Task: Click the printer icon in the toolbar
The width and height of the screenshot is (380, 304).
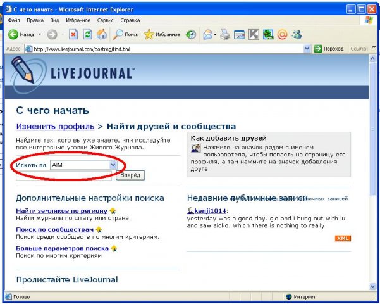Action: pyautogui.click(x=224, y=34)
